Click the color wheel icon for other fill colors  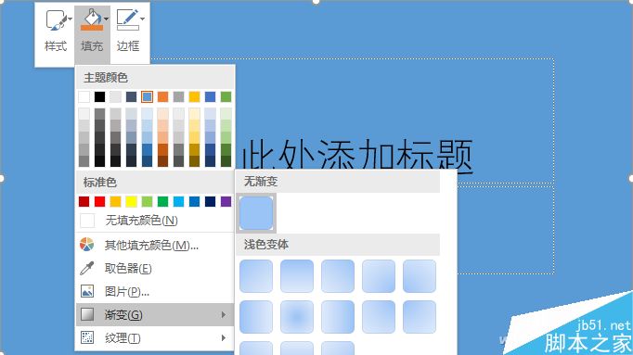pos(87,244)
